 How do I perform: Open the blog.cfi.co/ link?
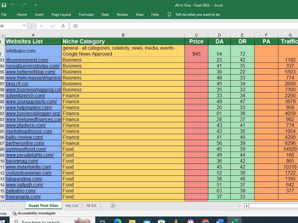pos(17,84)
